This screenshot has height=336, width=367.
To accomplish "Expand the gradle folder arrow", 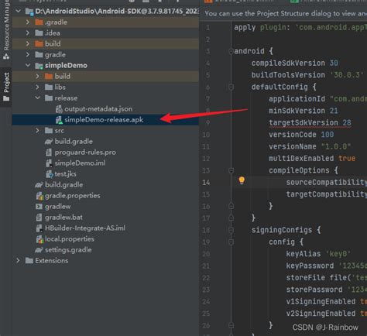I will coord(28,54).
